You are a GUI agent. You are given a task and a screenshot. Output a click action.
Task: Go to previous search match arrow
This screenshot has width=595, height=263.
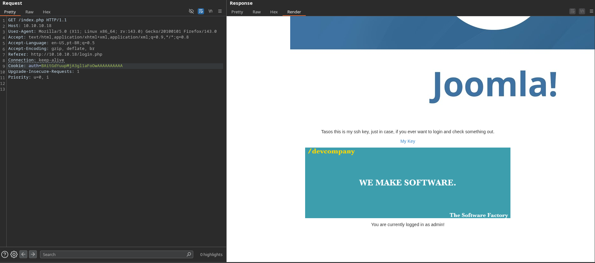(23, 254)
